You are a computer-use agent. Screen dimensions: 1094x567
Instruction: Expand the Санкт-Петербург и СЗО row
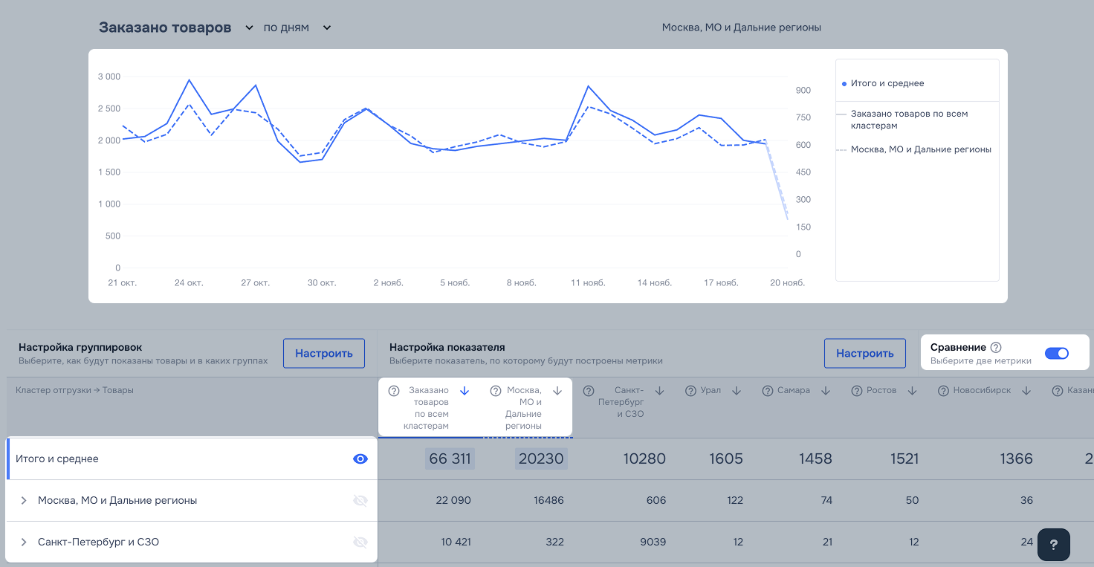click(25, 542)
